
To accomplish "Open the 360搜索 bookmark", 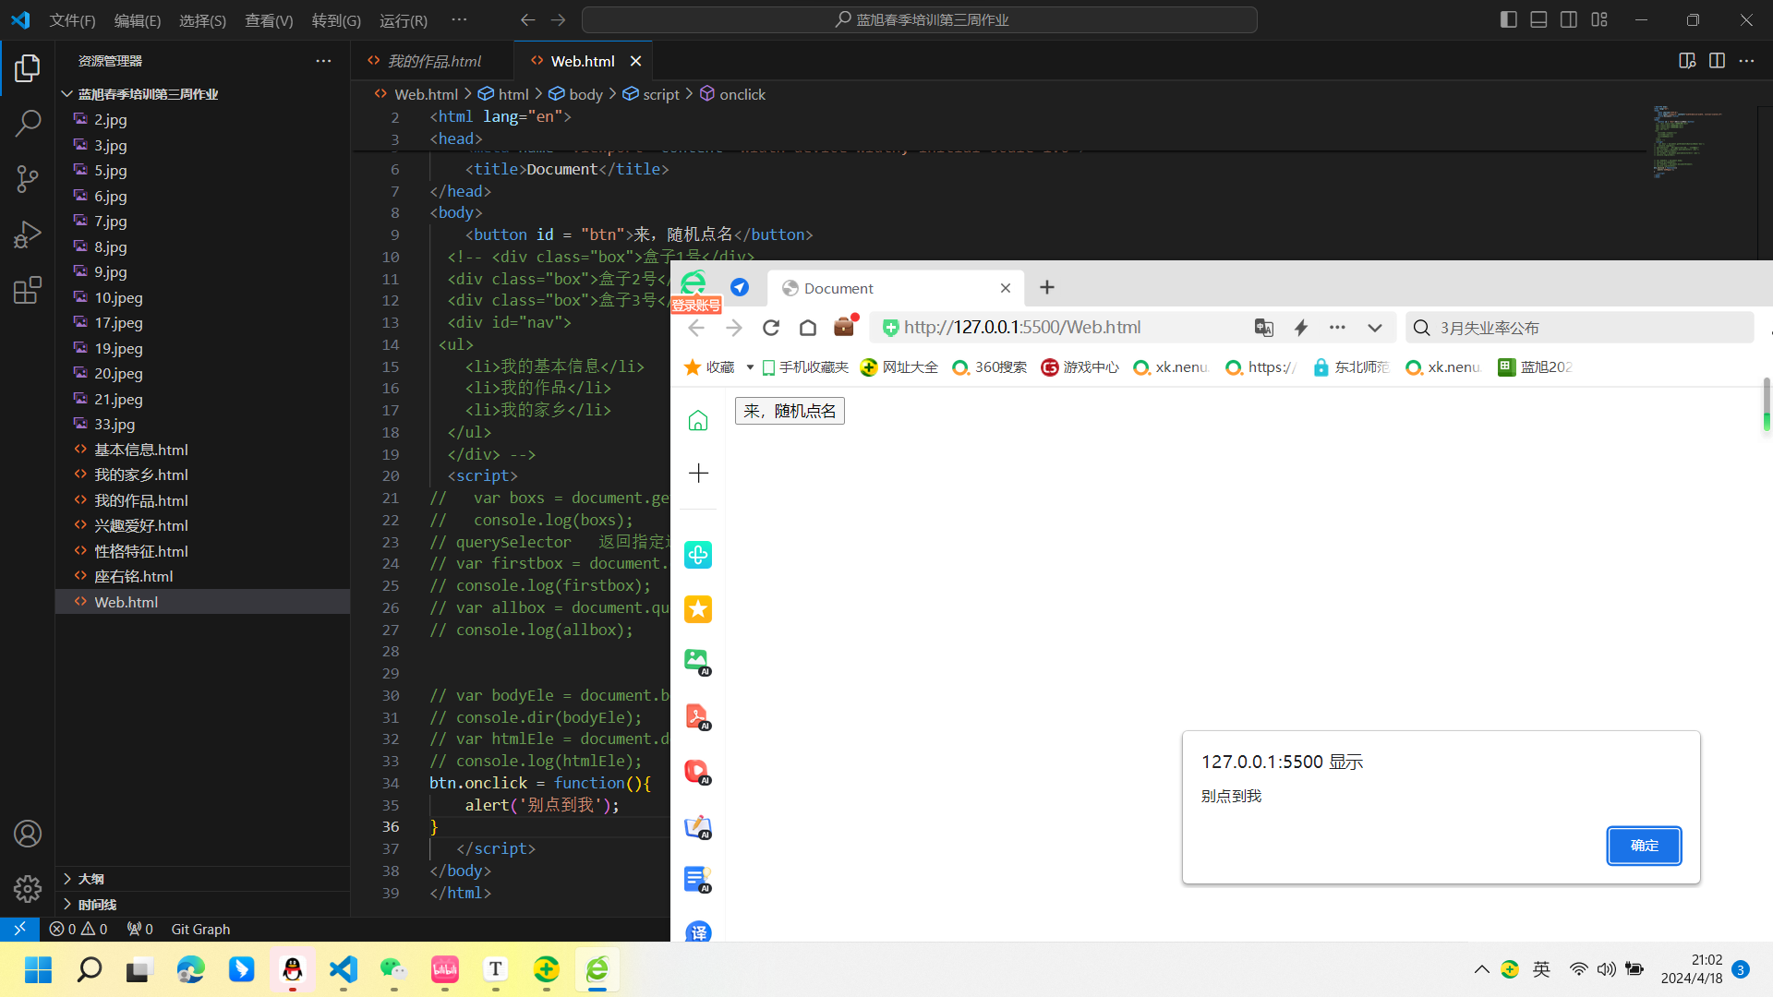I will click(990, 367).
